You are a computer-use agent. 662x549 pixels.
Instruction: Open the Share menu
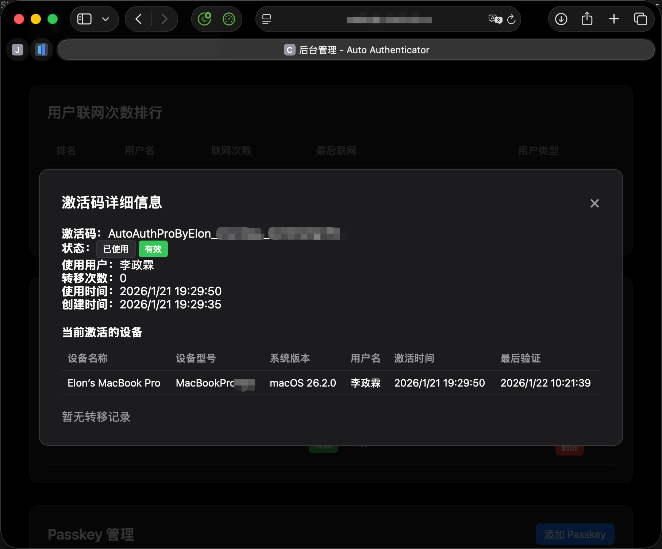[587, 19]
